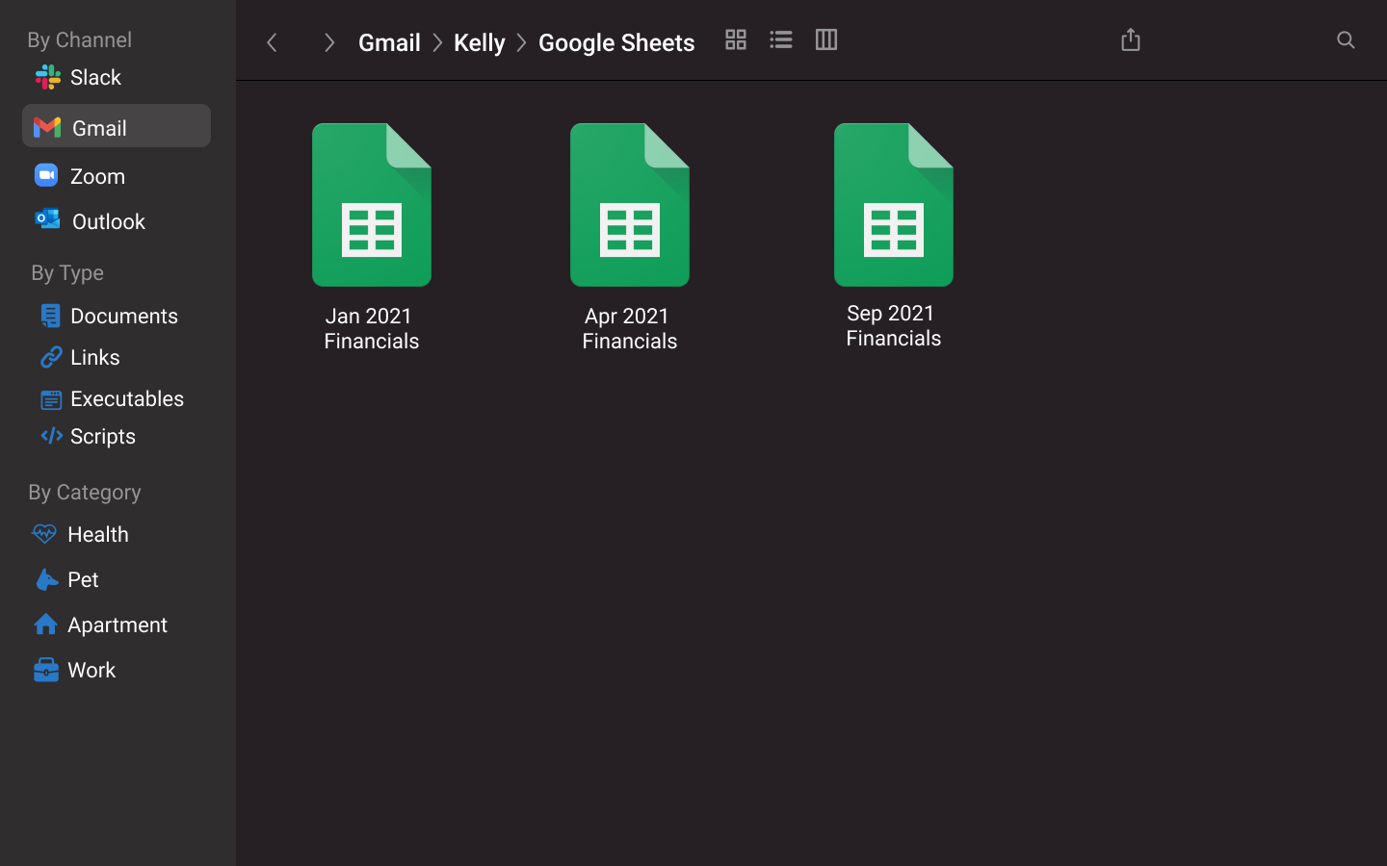Image resolution: width=1387 pixels, height=866 pixels.
Task: Select Apr 2021 Financials sheet icon
Action: tap(630, 205)
